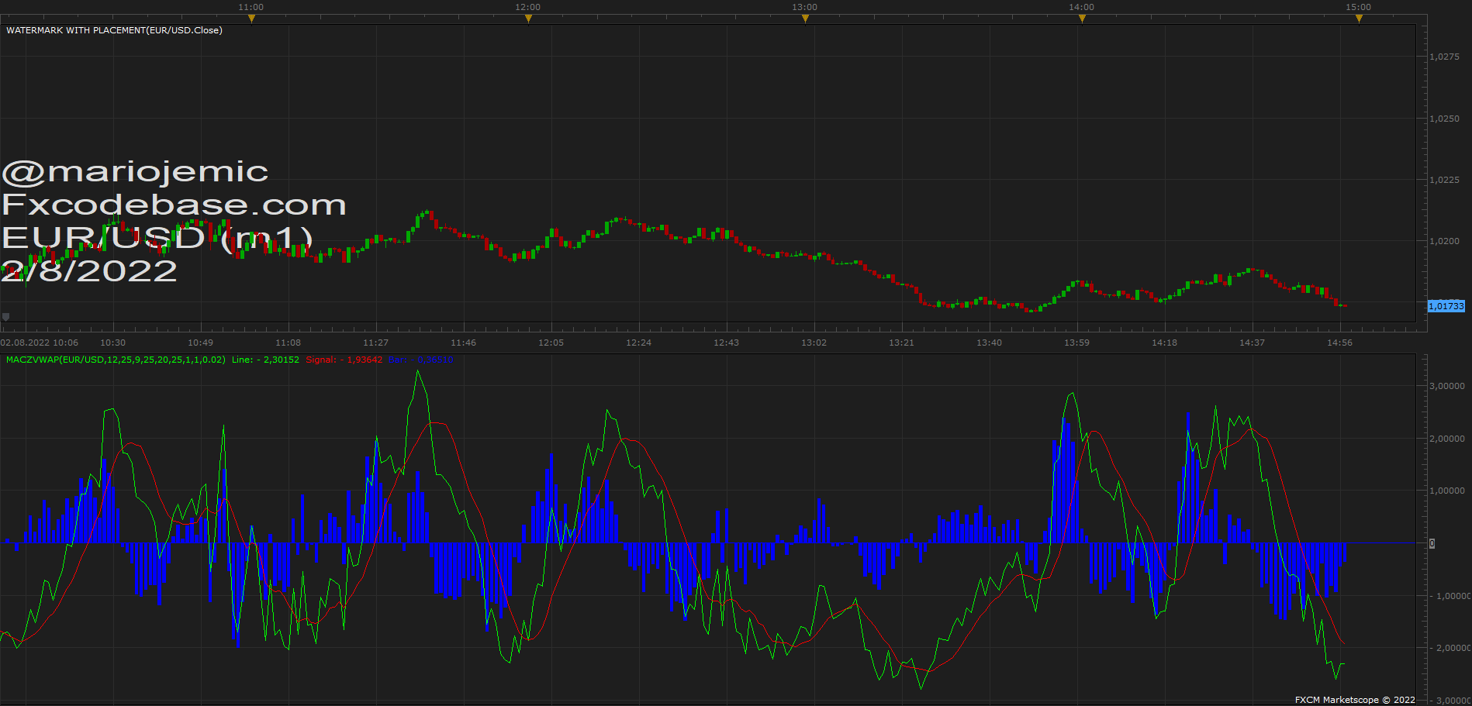Screen dimensions: 1472x706
Task: Click the green Line value - 2,30152
Action: (x=265, y=360)
